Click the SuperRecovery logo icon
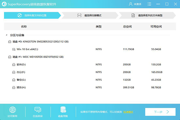The height and width of the screenshot is (120, 180). point(4,4)
